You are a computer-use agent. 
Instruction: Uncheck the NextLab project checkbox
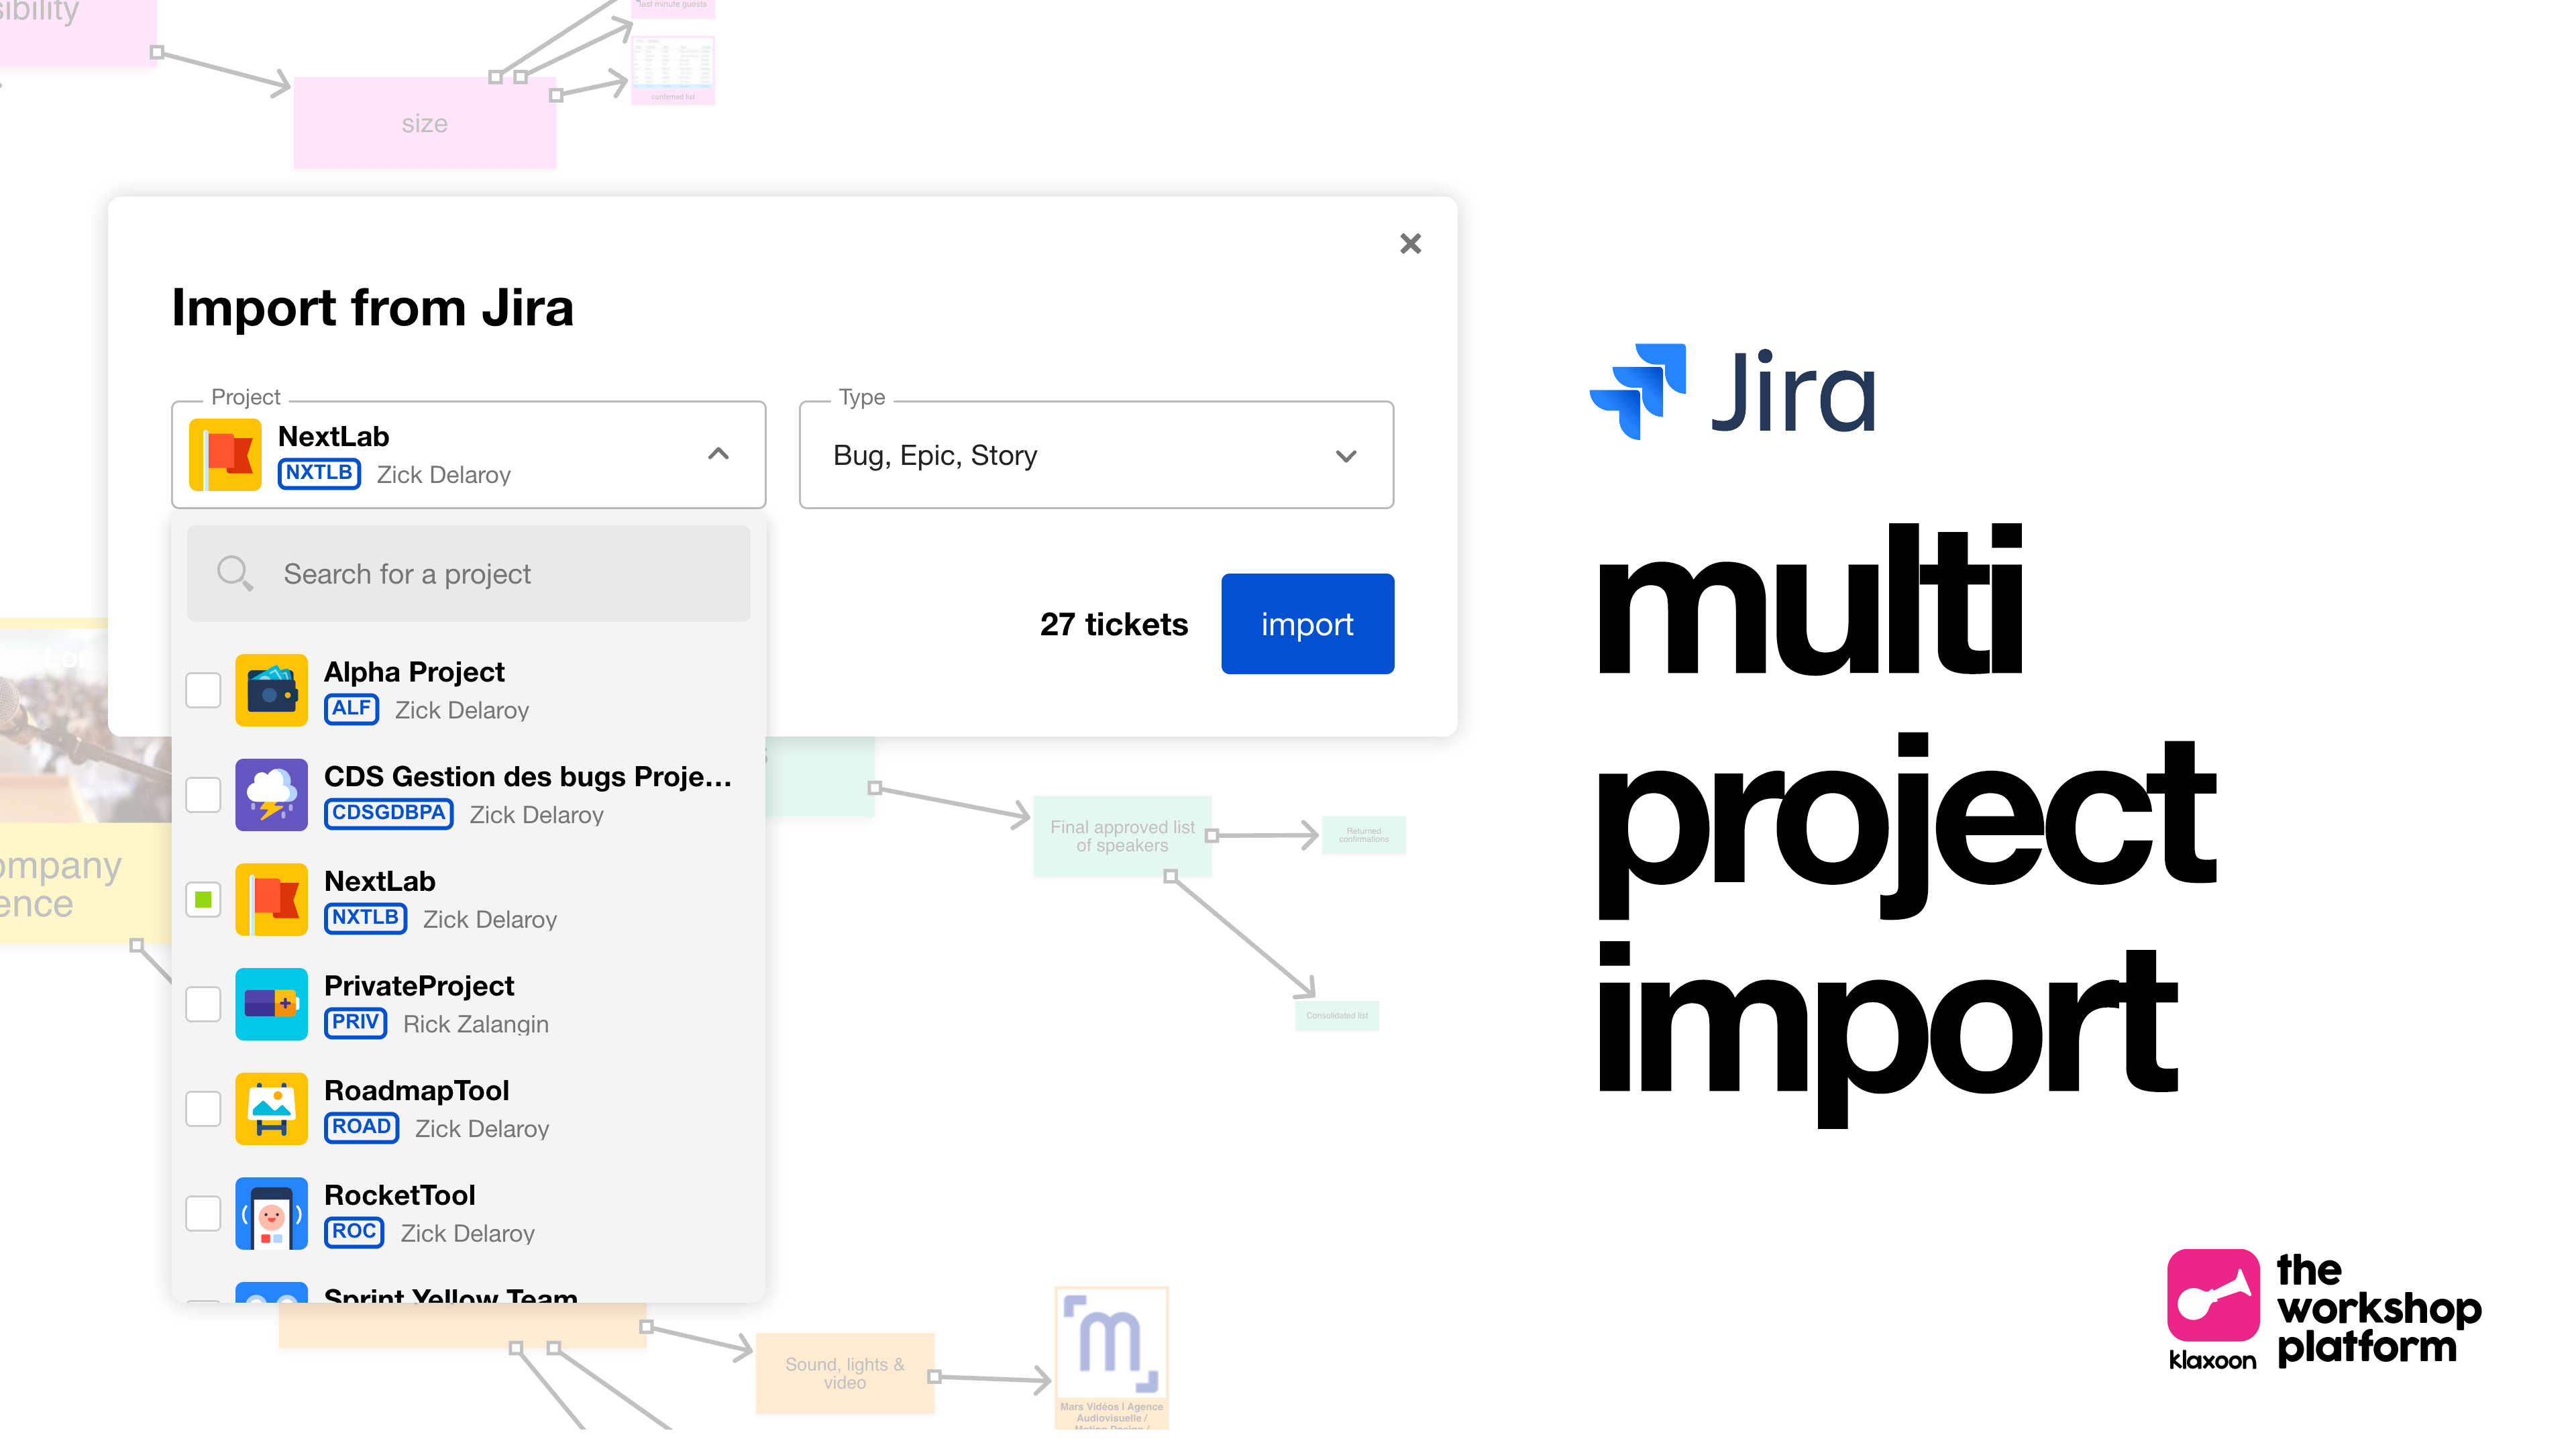tap(203, 899)
